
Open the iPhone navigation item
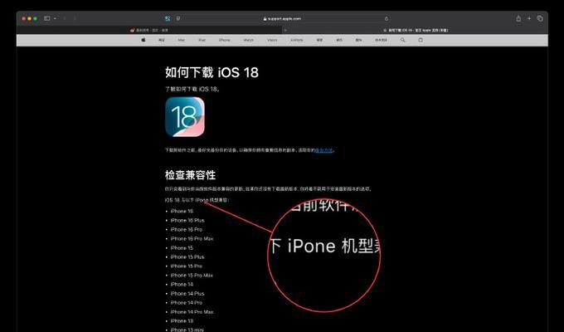[225, 40]
